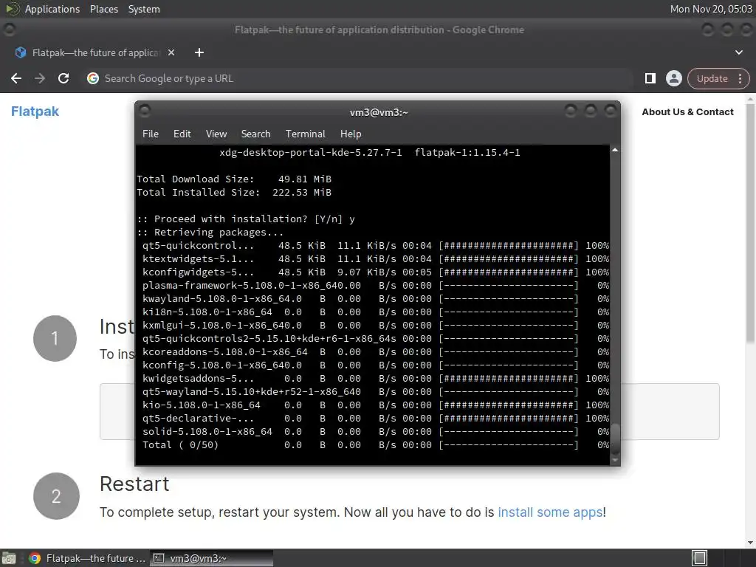756x567 pixels.
Task: Click the Total ( 0/50) progress row
Action: (x=375, y=445)
